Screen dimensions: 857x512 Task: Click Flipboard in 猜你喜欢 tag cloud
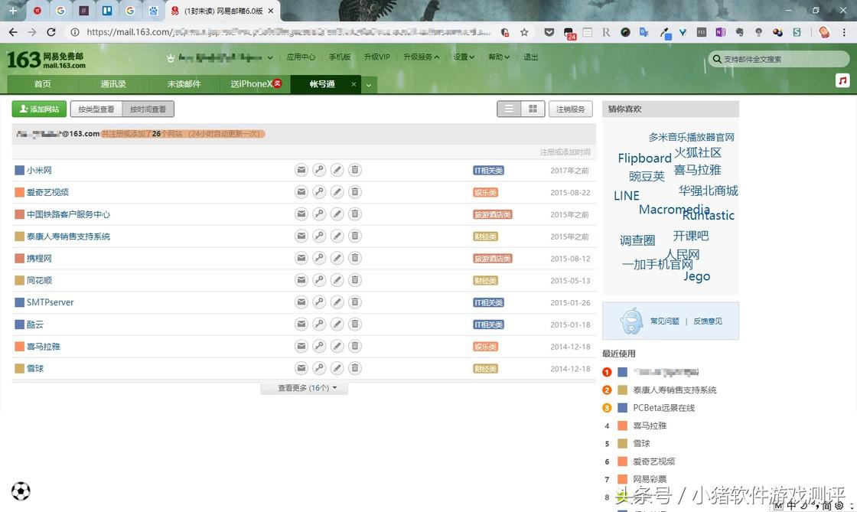tap(644, 158)
